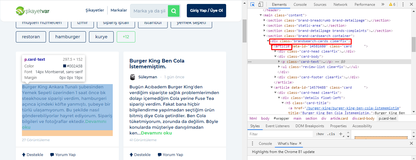
Task: Collapse the brand-cardsearch container section
Action: (265, 36)
